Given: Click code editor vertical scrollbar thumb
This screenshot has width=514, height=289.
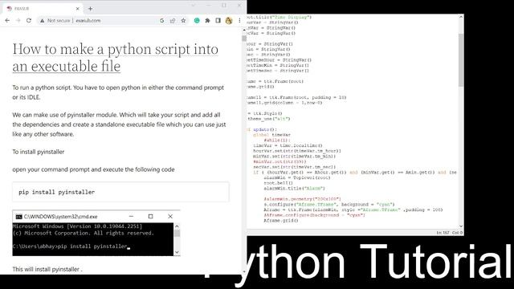Looking at the screenshot, I should [461, 59].
